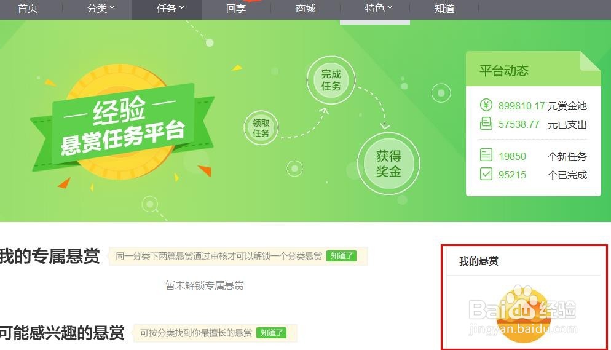
Task: Click the 完成任务 circle icon
Action: coord(331,80)
